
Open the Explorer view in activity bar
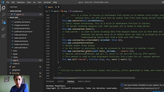pyautogui.click(x=3, y=8)
